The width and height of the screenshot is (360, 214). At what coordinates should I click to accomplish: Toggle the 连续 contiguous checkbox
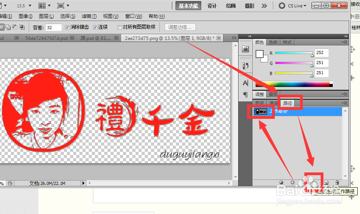click(95, 27)
